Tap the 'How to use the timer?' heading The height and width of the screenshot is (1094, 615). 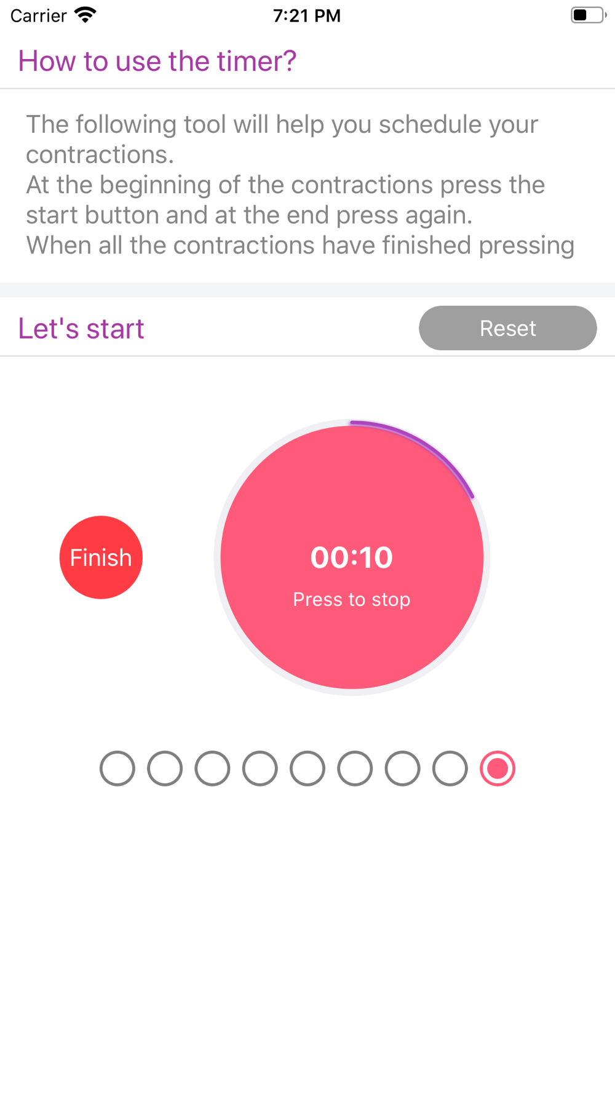157,61
